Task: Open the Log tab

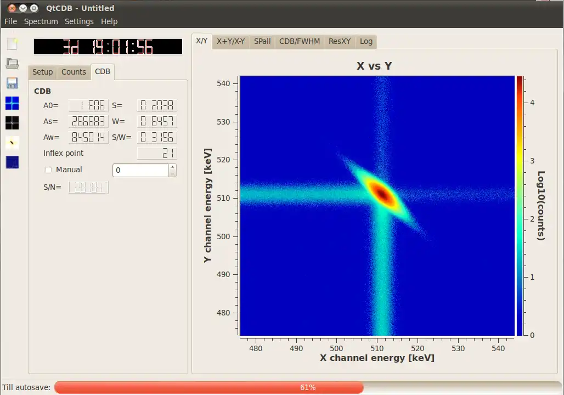Action: pos(366,41)
